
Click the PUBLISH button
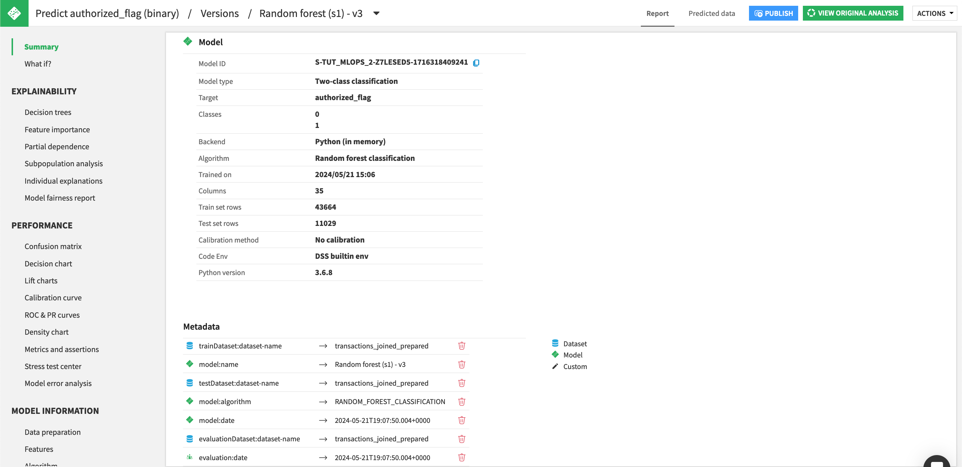pos(773,13)
